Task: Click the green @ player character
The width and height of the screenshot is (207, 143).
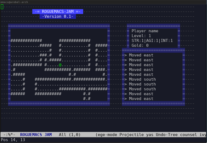Action: (x=60, y=65)
